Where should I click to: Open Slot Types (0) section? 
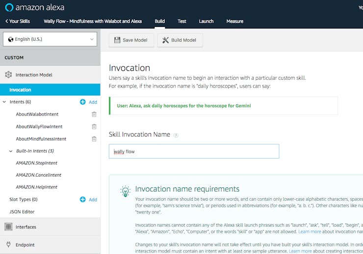coord(24,199)
